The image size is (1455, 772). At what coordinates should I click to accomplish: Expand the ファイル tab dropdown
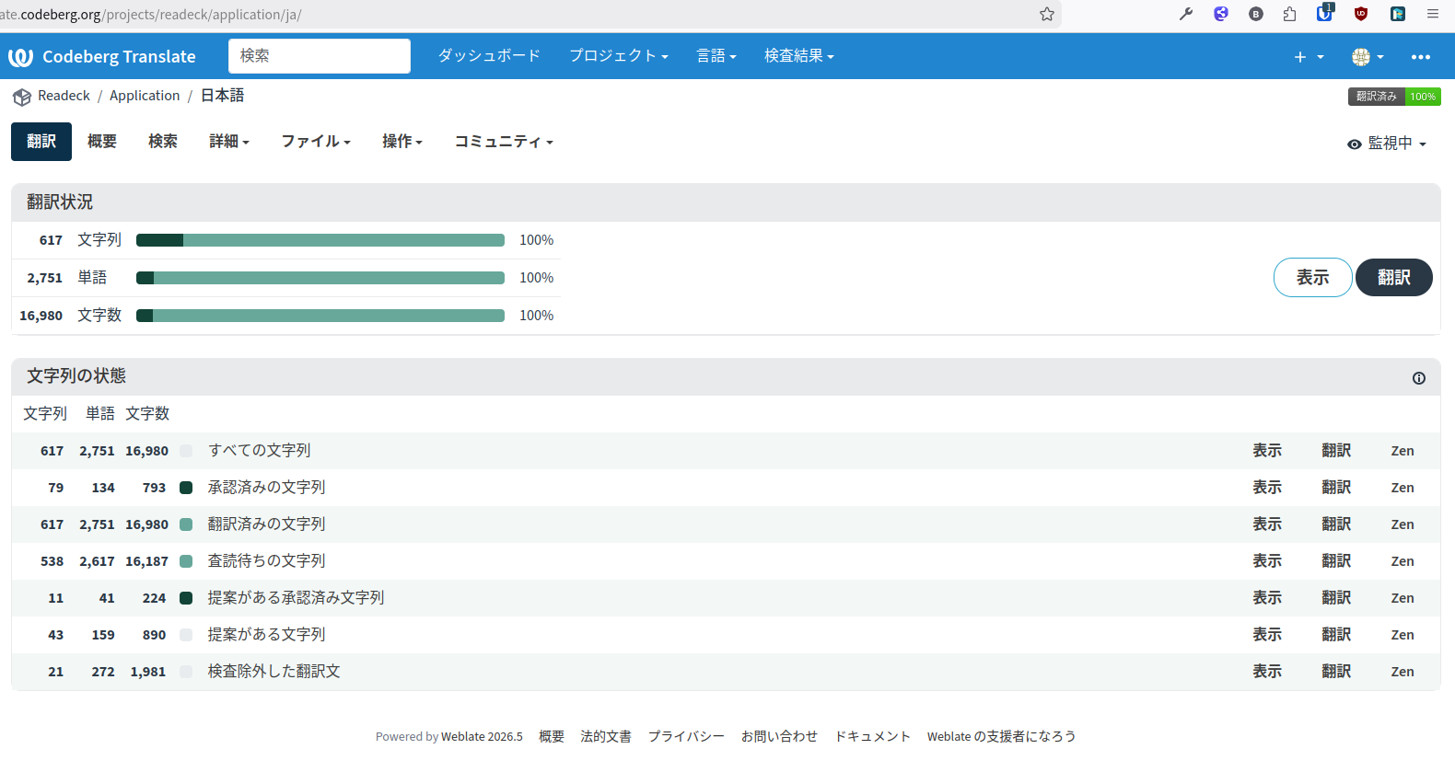(x=316, y=142)
